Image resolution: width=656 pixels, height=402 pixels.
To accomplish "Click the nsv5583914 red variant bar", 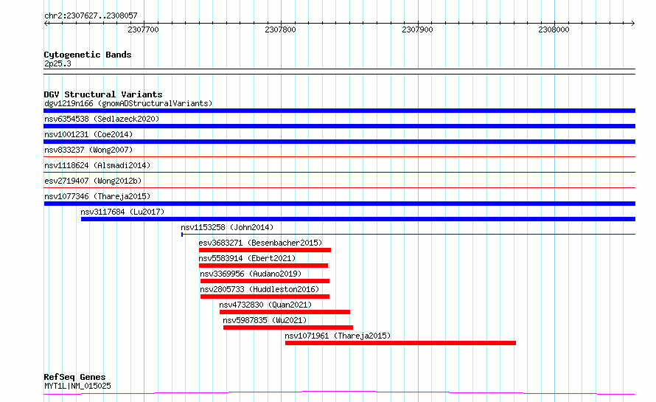I will (x=264, y=266).
